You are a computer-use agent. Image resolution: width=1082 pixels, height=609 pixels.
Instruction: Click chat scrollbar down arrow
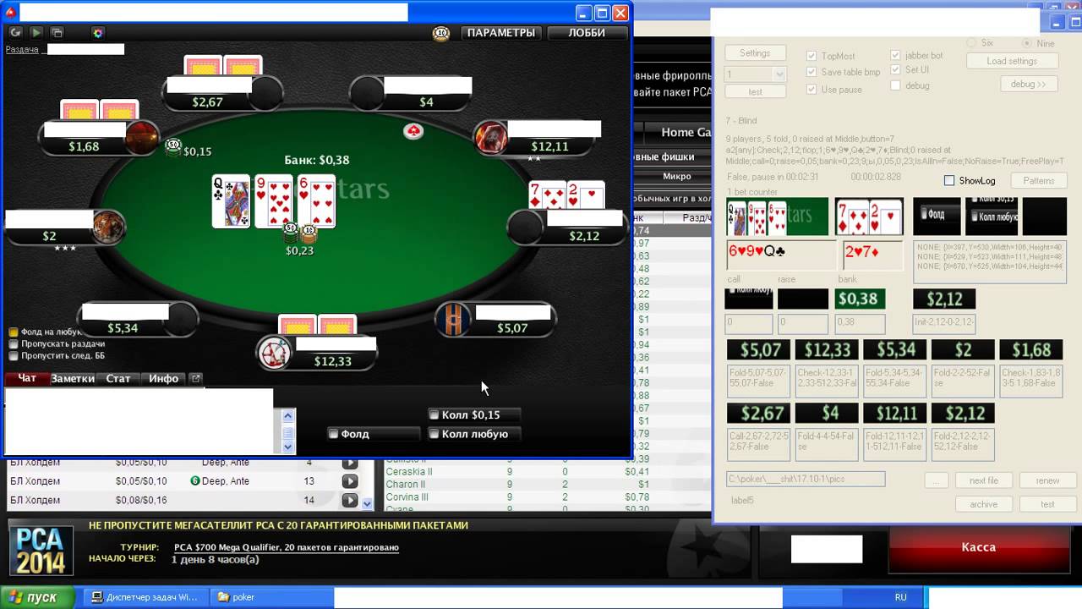pyautogui.click(x=288, y=447)
